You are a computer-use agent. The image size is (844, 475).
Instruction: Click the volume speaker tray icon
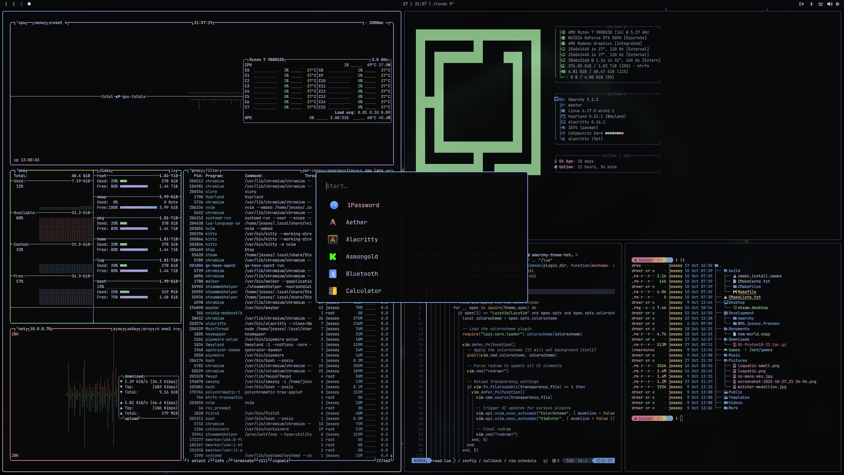click(x=829, y=4)
